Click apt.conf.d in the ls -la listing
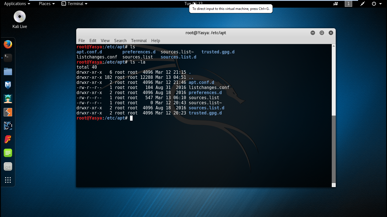 pyautogui.click(x=201, y=83)
